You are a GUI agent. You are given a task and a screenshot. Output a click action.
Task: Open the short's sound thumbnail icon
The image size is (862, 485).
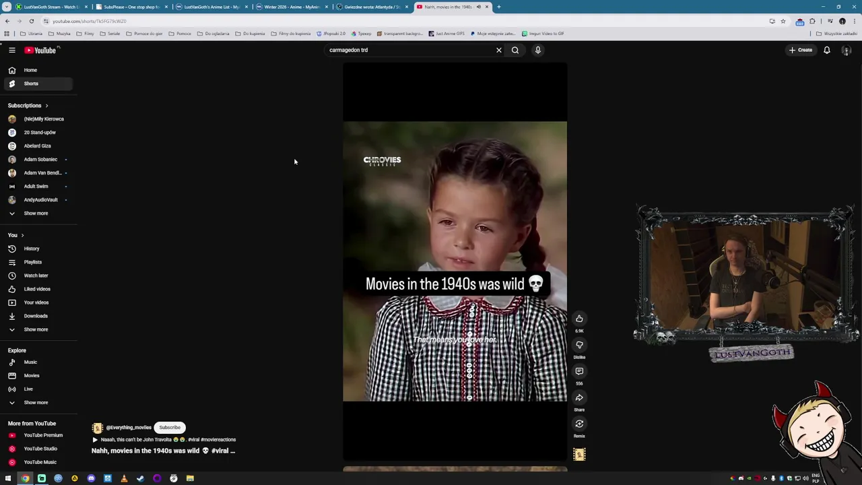(579, 455)
